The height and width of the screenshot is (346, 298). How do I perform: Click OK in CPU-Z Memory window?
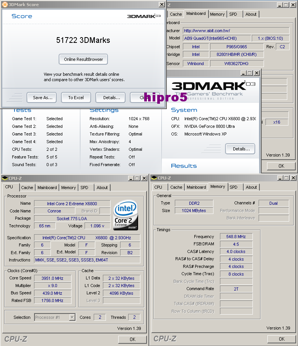point(282,339)
